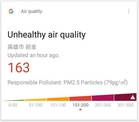Click the 301-500 range label

tap(125, 105)
